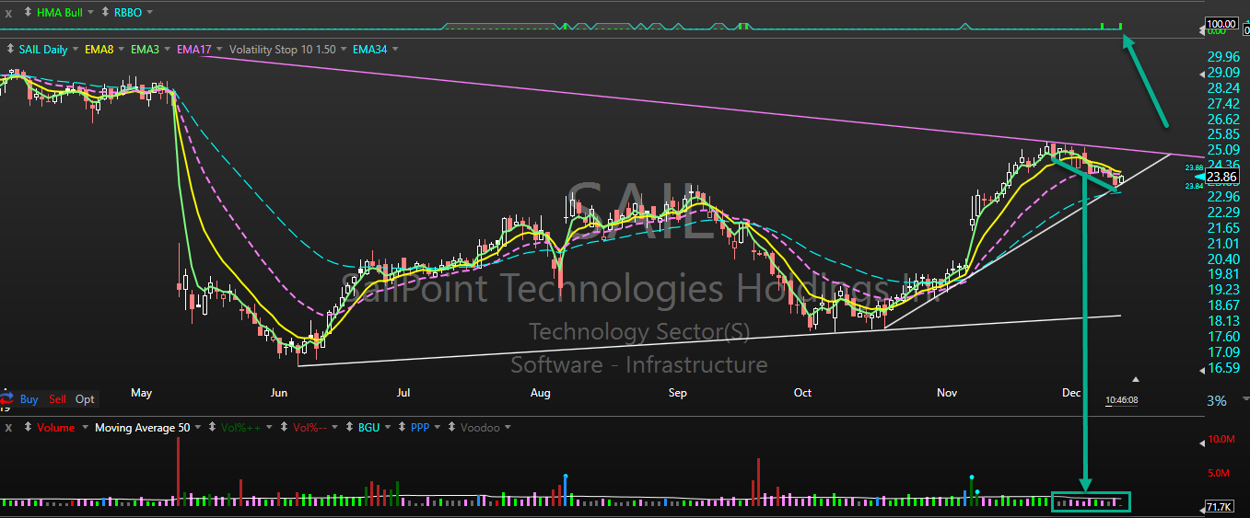This screenshot has width=1250, height=518.
Task: Click the red-blue swap icon beside Buy
Action: [6, 399]
